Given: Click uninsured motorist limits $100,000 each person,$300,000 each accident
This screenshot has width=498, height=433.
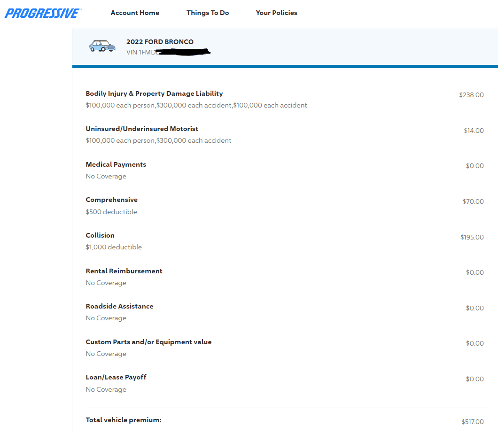Looking at the screenshot, I should click(x=158, y=140).
